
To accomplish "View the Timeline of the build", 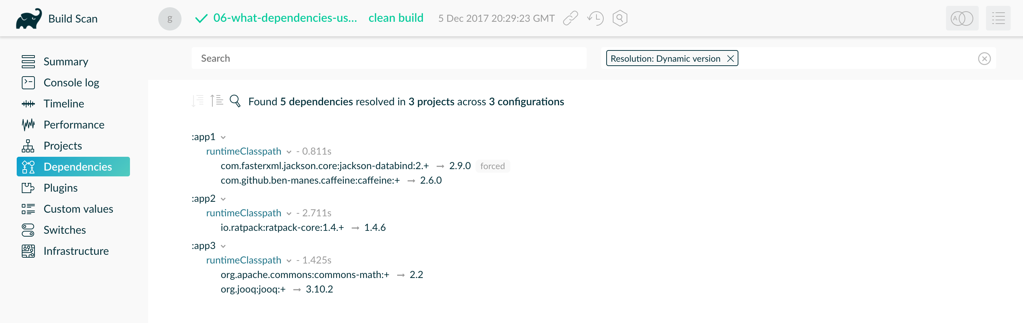I will (64, 103).
